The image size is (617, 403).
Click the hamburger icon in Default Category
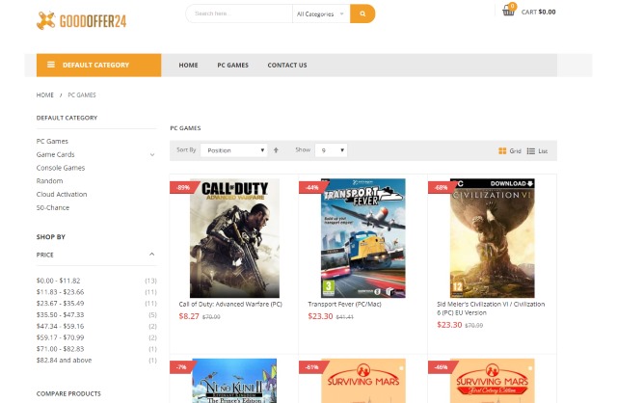51,65
